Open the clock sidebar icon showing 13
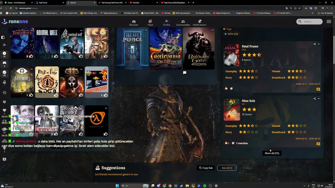The image size is (335, 188). click(x=4, y=55)
